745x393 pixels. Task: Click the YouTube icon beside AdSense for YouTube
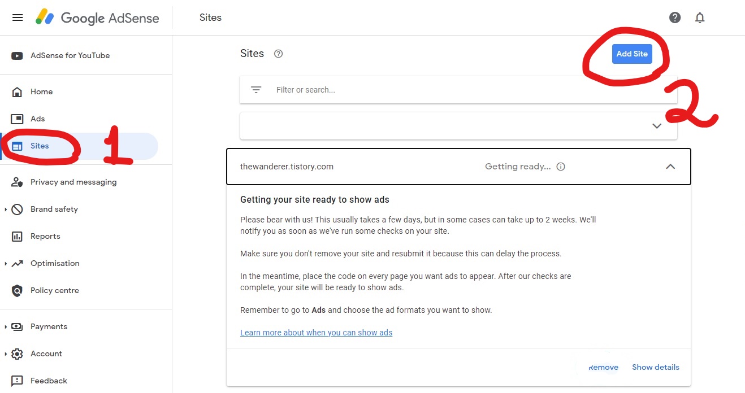[18, 56]
